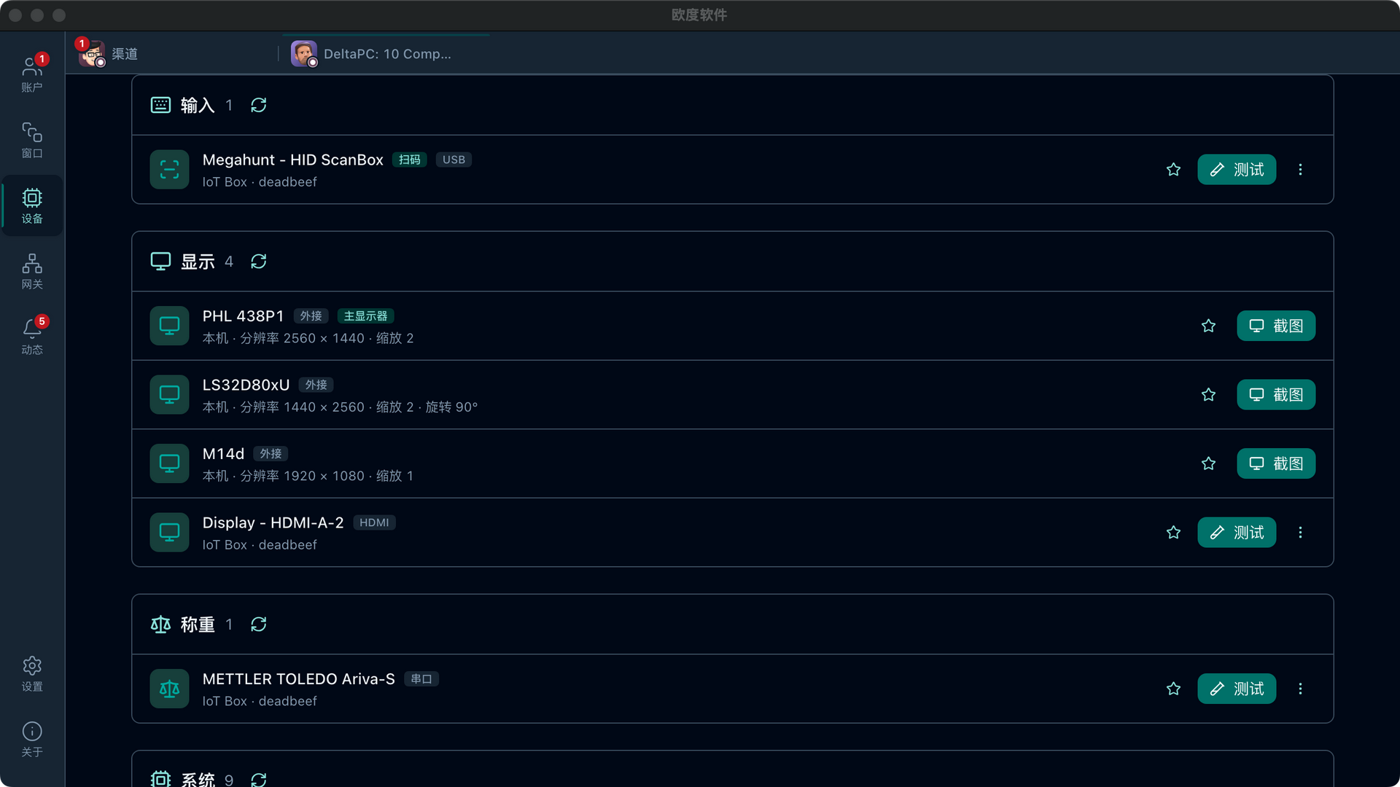Click the METTLER TOLEDO scale icon
The width and height of the screenshot is (1400, 787).
[x=169, y=689]
